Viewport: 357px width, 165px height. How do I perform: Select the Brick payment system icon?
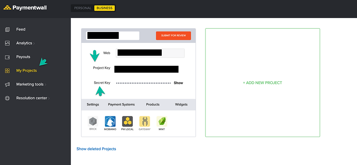click(x=93, y=121)
